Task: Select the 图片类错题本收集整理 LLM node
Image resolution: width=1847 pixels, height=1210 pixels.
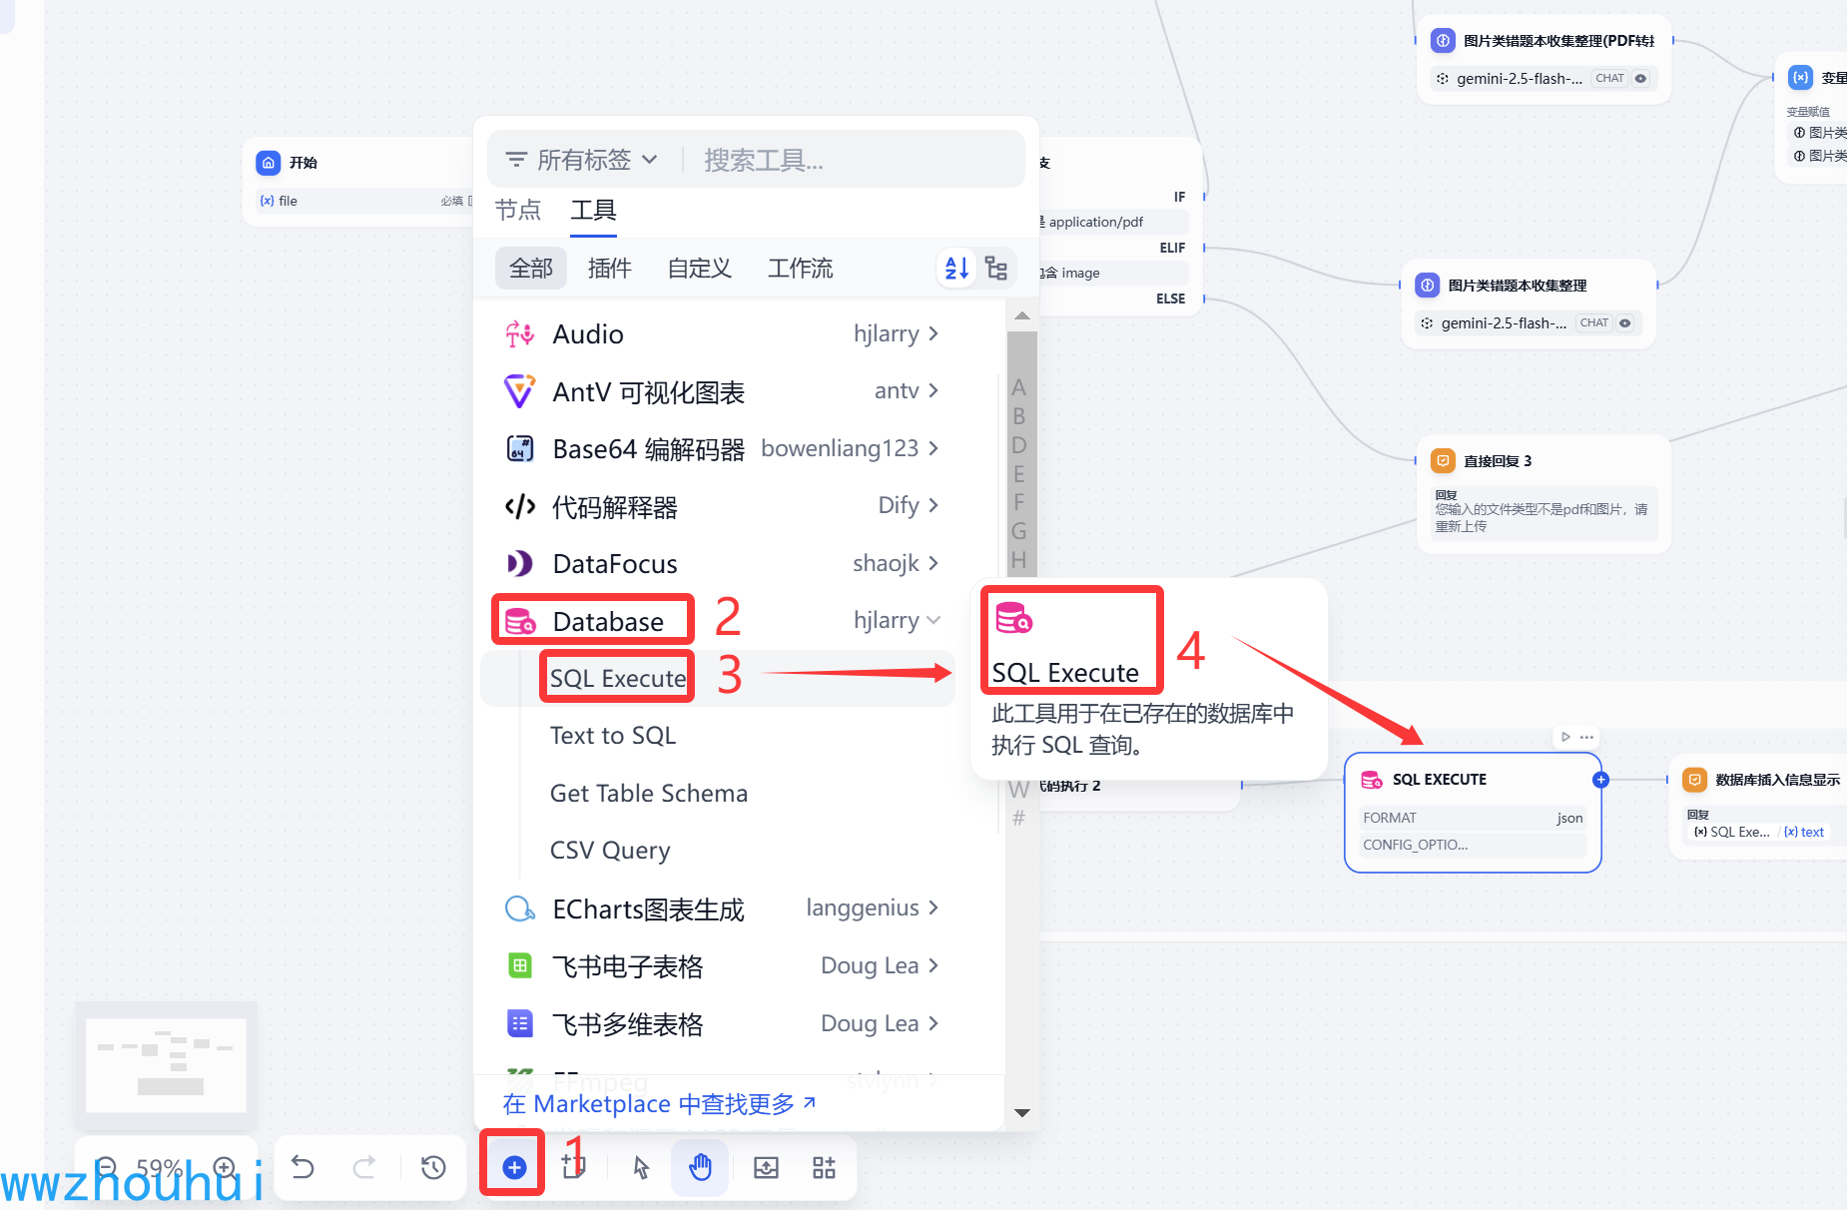Action: pyautogui.click(x=1529, y=304)
